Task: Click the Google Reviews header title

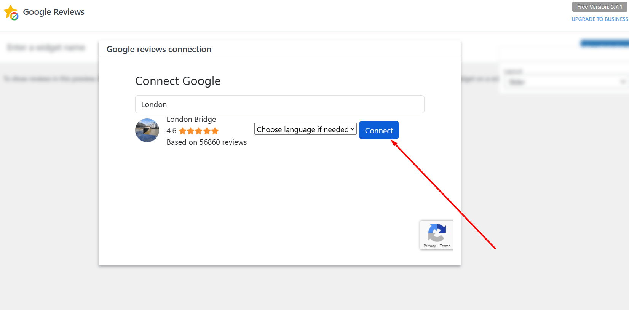Action: (x=54, y=12)
